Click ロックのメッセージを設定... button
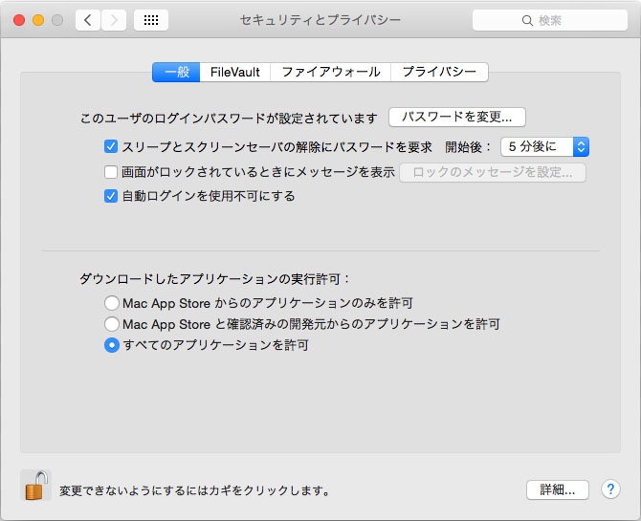This screenshot has height=521, width=641. (492, 172)
